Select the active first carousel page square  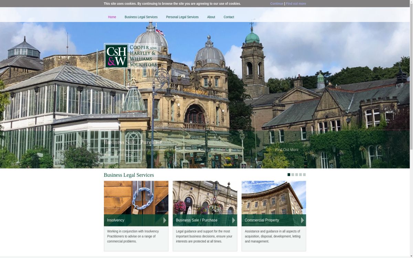(289, 175)
